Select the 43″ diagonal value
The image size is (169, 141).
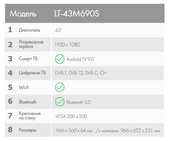tap(58, 30)
